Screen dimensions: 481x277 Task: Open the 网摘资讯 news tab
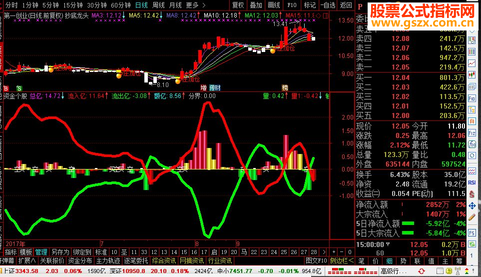point(192,260)
